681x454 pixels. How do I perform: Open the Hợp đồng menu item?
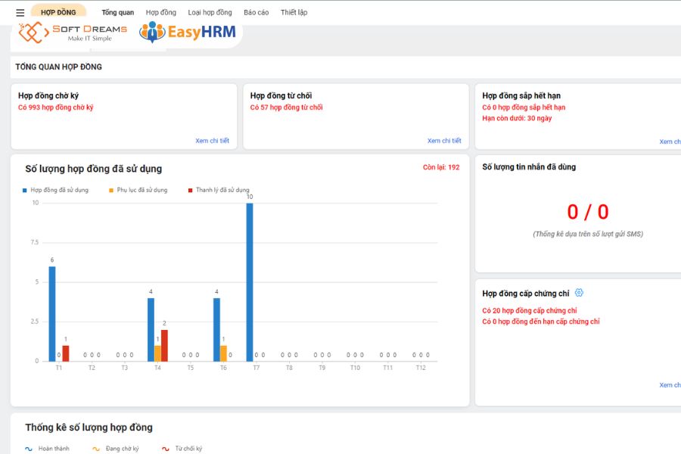click(161, 13)
